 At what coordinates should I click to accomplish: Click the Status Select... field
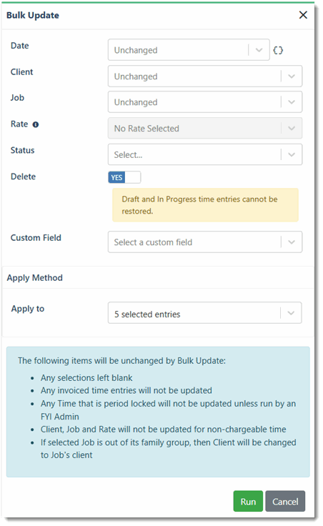coord(205,154)
